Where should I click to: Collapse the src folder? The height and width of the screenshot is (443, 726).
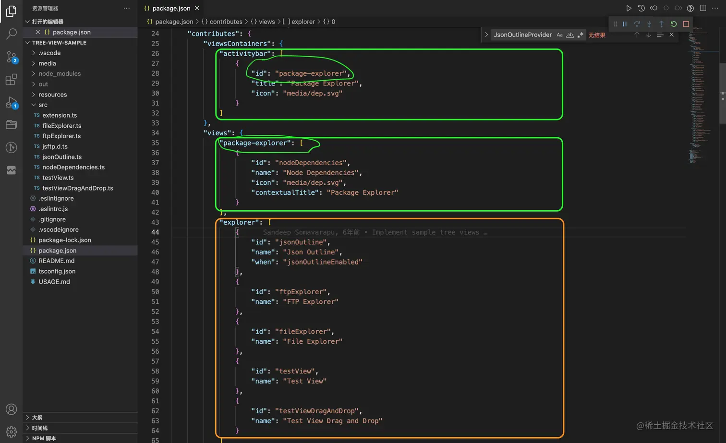tap(43, 105)
